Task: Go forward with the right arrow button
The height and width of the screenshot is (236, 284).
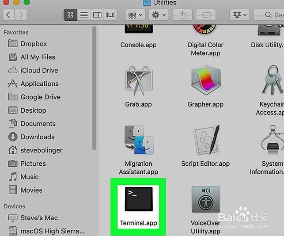Action: click(x=21, y=15)
